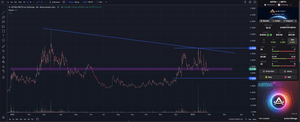The image size is (300, 122).
Task: Select the ruler measure tool
Action: coord(3,46)
